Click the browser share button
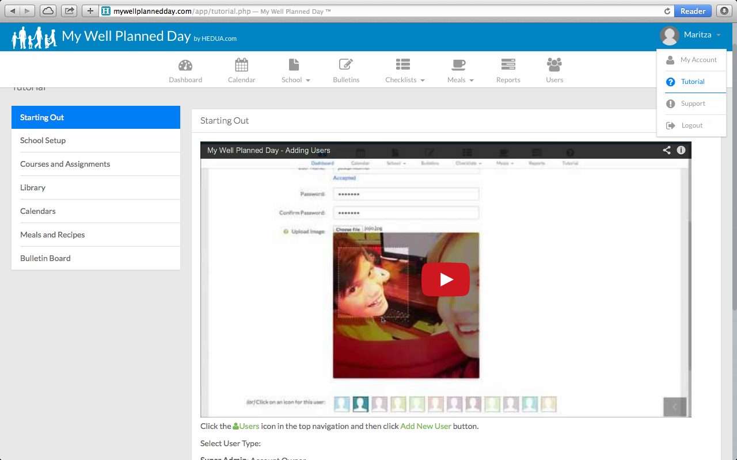 (69, 11)
